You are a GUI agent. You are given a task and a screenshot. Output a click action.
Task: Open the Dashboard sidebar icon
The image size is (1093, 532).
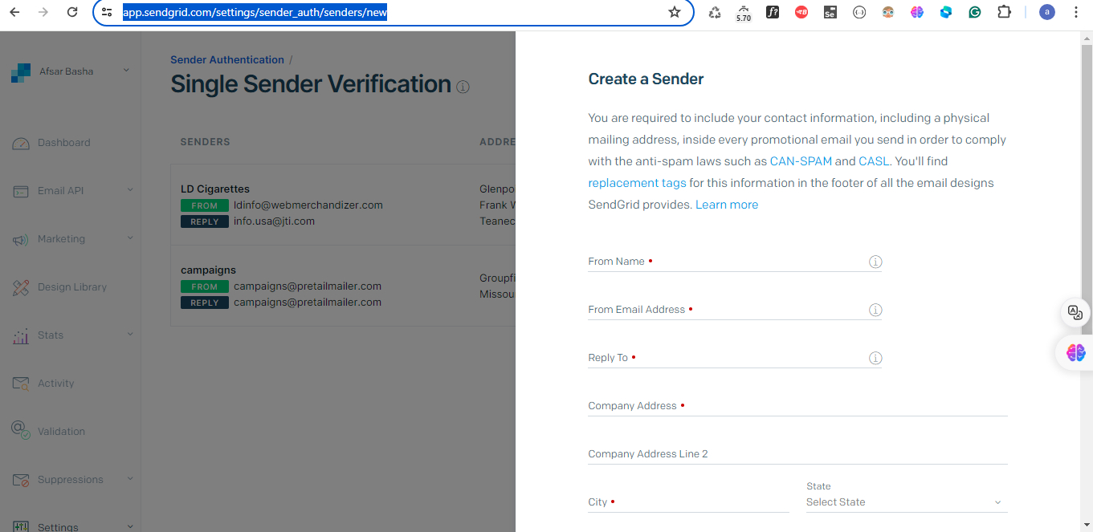pyautogui.click(x=20, y=142)
